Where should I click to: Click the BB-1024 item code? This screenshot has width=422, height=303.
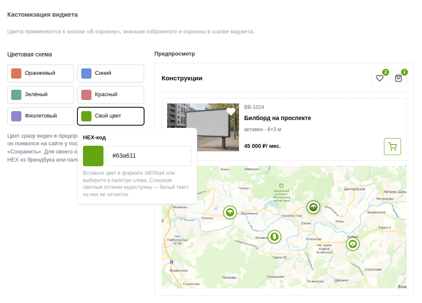254,107
